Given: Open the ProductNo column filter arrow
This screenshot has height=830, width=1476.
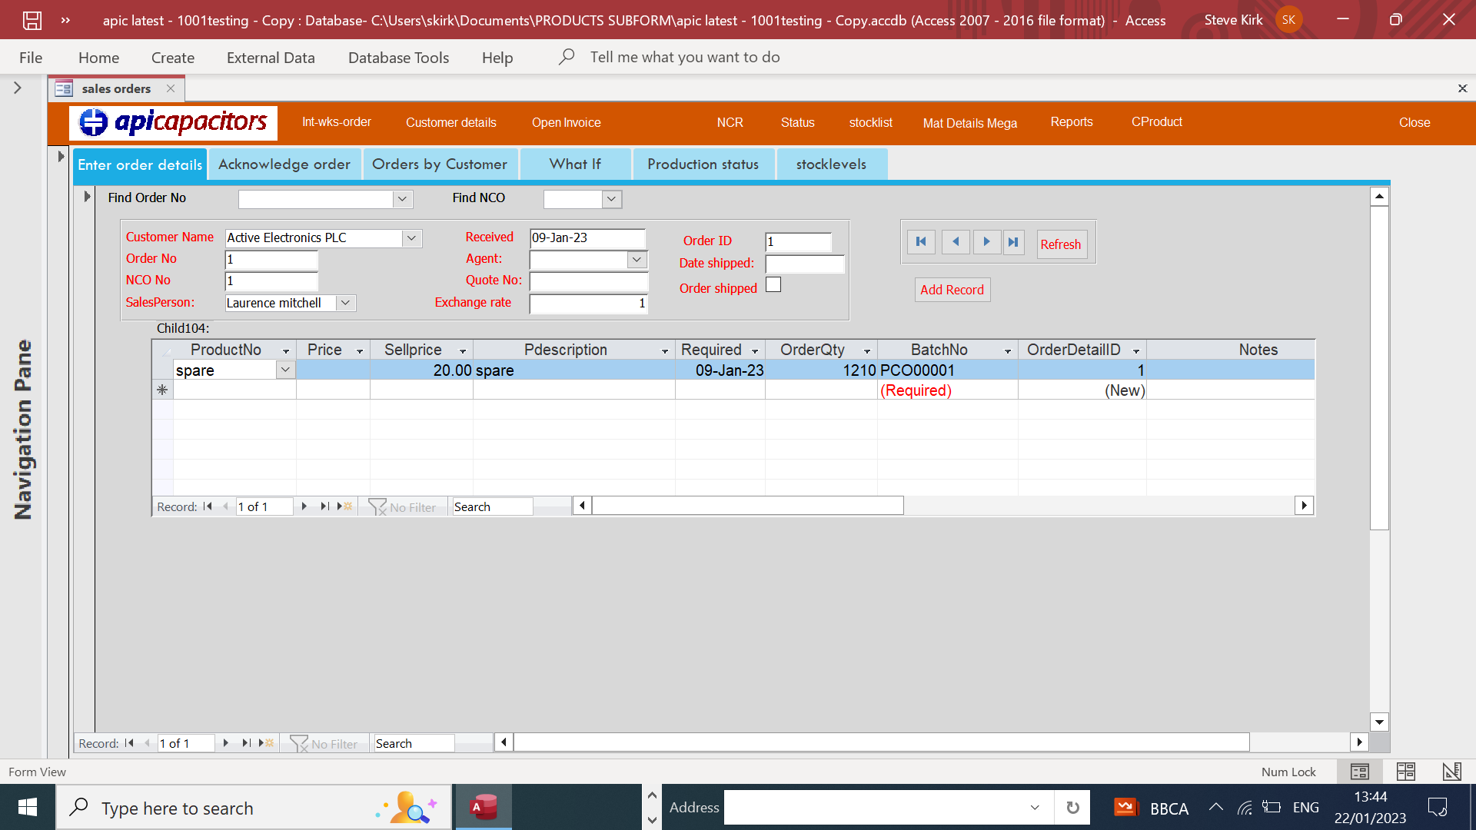Looking at the screenshot, I should [x=286, y=350].
